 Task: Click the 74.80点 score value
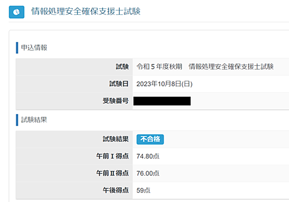148,156
